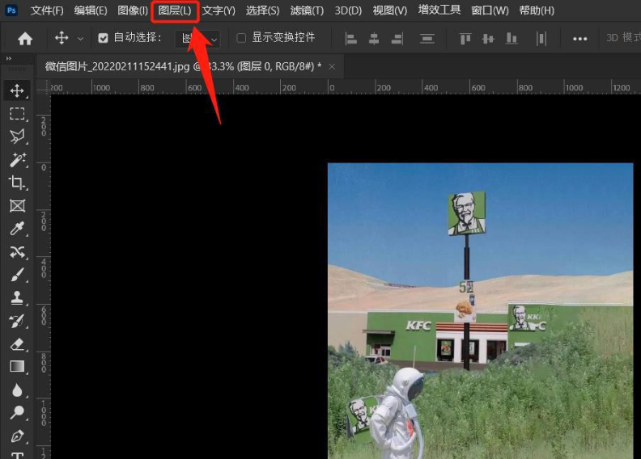641x459 pixels.
Task: Open the 文字(Y) menu
Action: click(219, 11)
